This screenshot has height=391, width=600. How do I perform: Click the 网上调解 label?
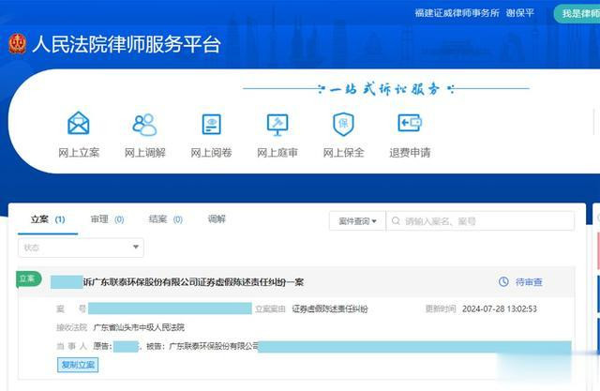145,153
